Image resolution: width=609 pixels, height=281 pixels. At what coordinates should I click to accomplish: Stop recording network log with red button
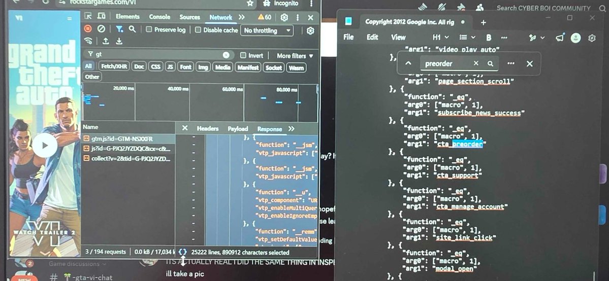[88, 29]
